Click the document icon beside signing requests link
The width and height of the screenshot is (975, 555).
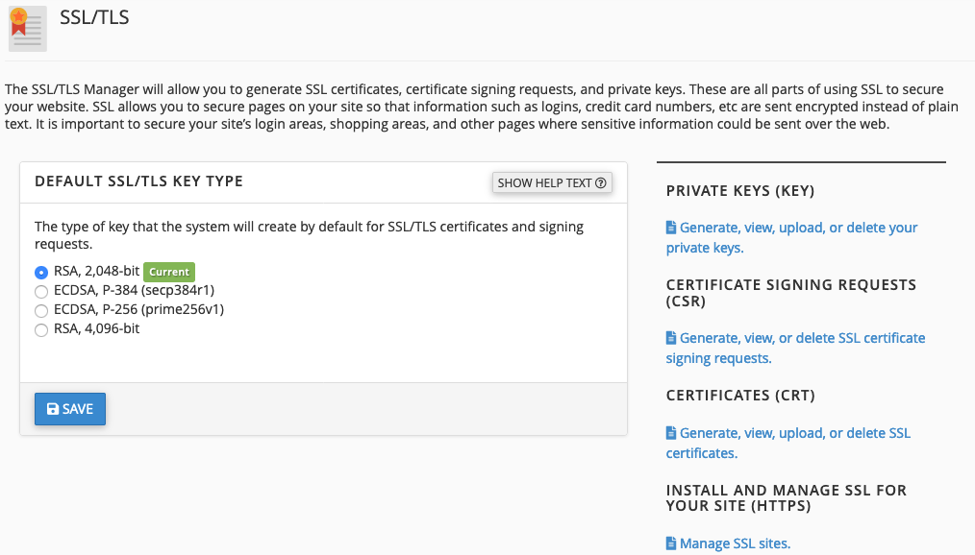click(x=671, y=338)
